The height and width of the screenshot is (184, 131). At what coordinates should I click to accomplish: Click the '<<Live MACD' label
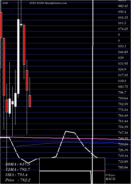(x=110, y=177)
